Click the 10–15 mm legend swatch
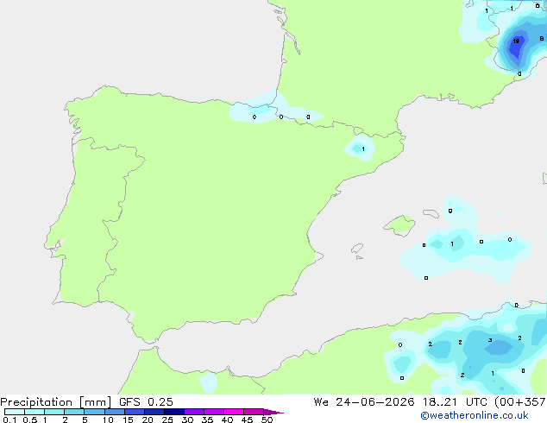The image size is (547, 423). click(x=115, y=412)
